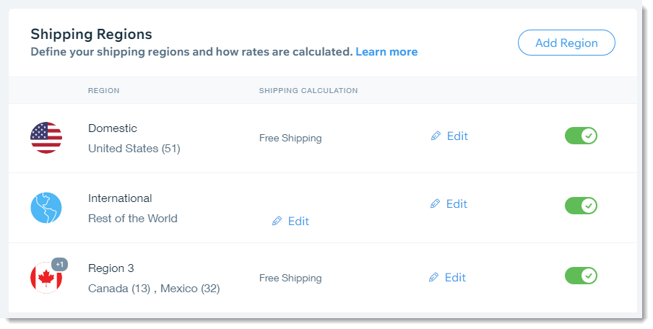Click the SHIPPING CALCULATION column header
Image resolution: width=653 pixels, height=329 pixels.
click(308, 91)
